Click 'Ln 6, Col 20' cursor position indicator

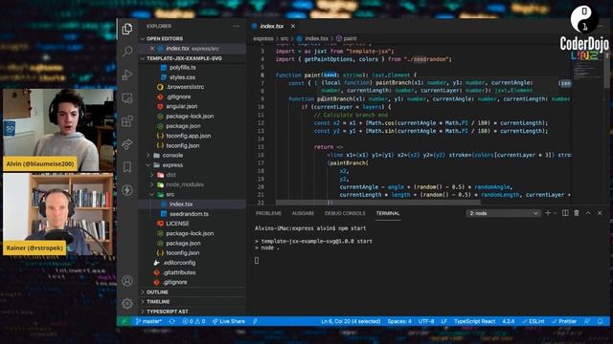coord(351,321)
